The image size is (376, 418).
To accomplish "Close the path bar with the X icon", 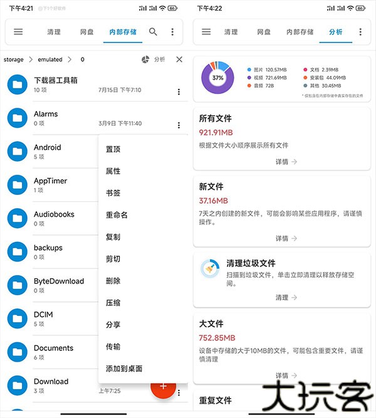I will [179, 59].
